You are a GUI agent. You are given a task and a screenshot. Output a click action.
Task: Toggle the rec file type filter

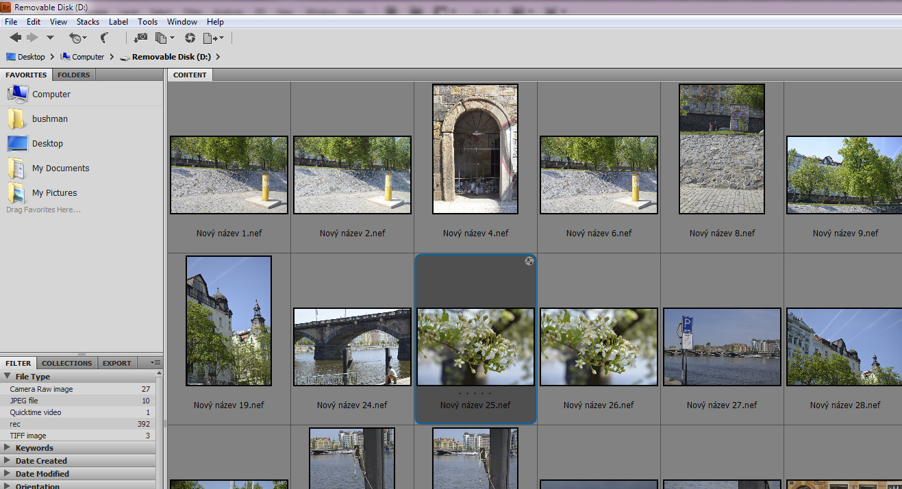coord(78,424)
